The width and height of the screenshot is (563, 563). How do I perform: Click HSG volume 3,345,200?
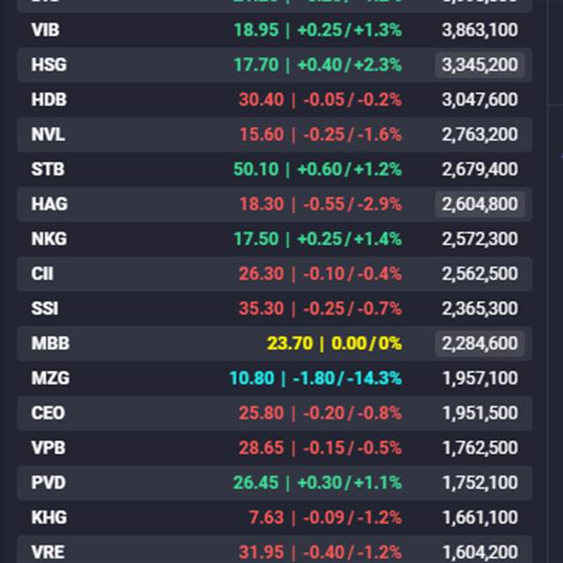(x=479, y=65)
